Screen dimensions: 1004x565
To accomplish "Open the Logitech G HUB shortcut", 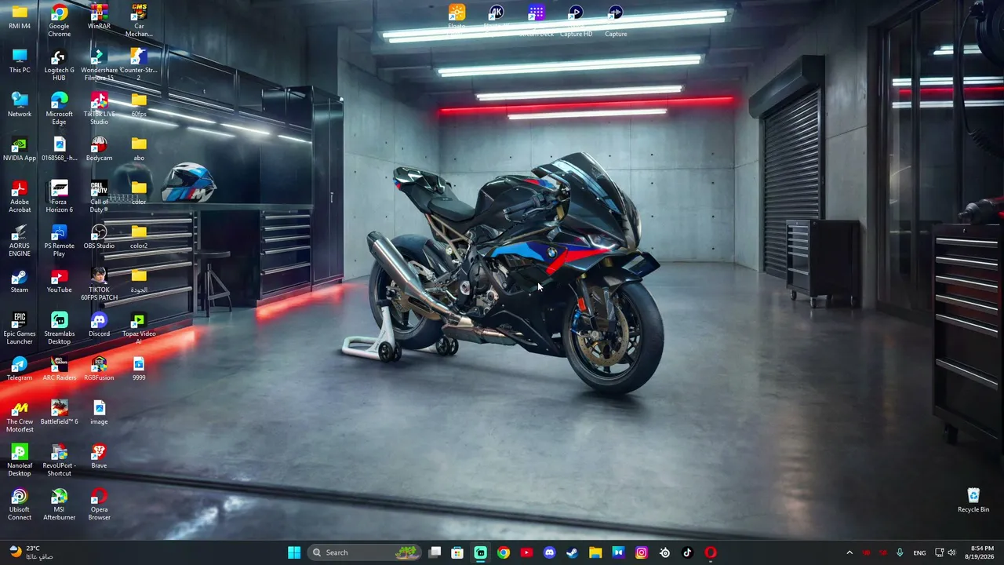I will pyautogui.click(x=59, y=64).
